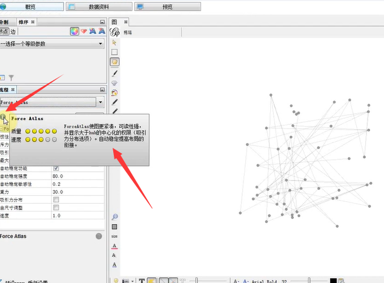Screen dimensions: 384x283
Task: Close the 排序 tab
Action: 33,22
